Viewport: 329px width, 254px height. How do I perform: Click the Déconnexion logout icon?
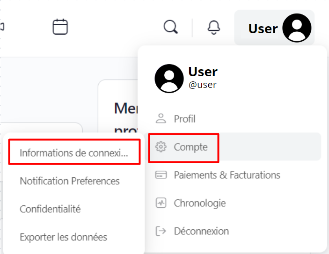point(161,231)
